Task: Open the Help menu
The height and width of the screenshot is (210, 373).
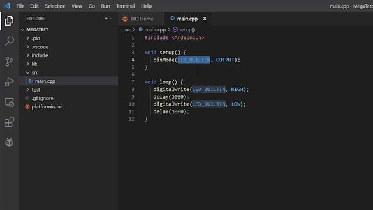Action: tap(146, 6)
